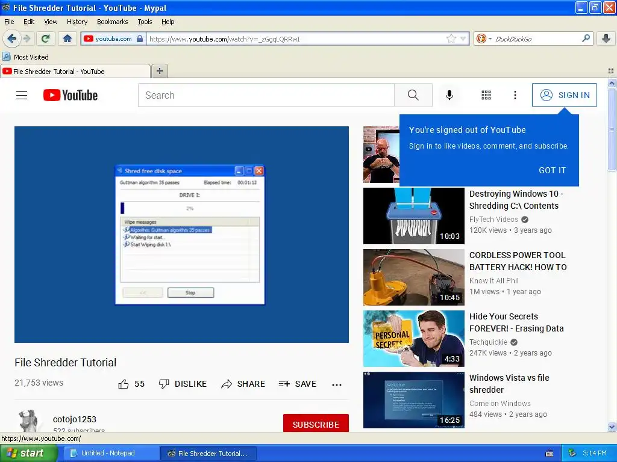617x462 pixels.
Task: Open Hide Your Secrets FOREVER thumbnail
Action: point(413,338)
